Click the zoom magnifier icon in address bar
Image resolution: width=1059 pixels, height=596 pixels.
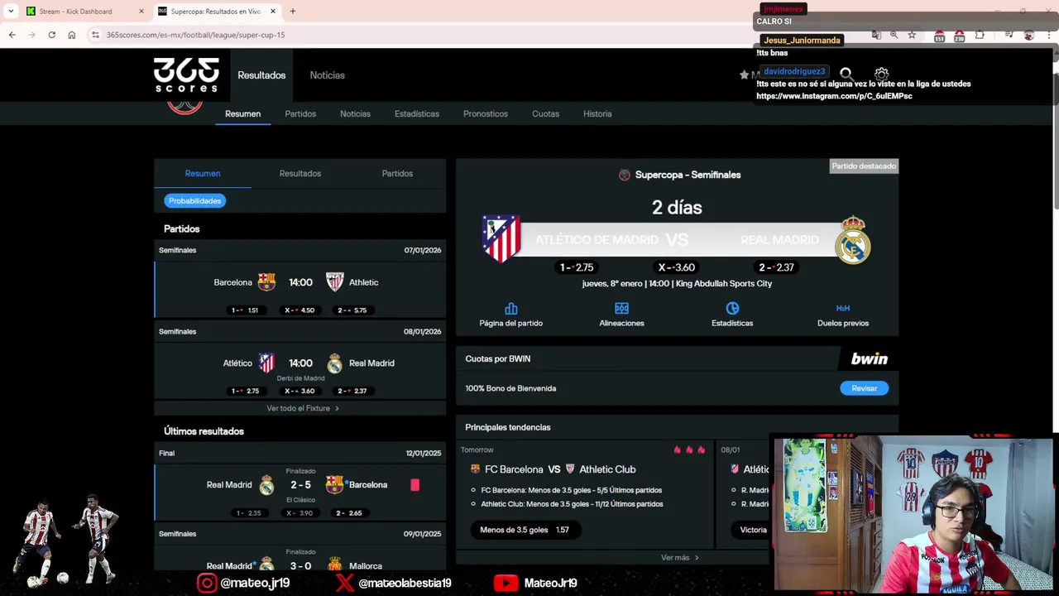[894, 35]
